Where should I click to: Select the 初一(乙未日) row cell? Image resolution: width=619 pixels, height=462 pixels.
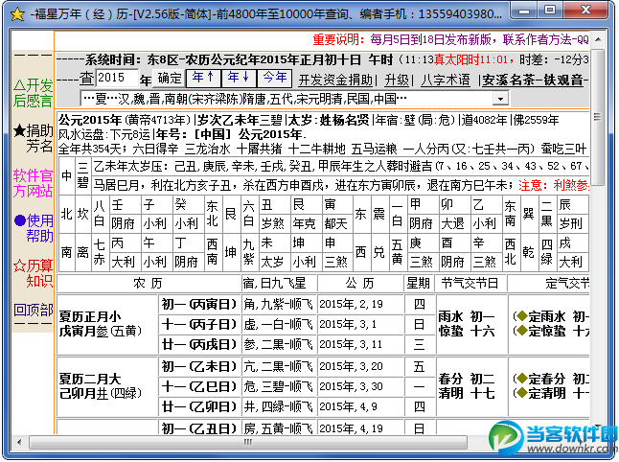199,366
